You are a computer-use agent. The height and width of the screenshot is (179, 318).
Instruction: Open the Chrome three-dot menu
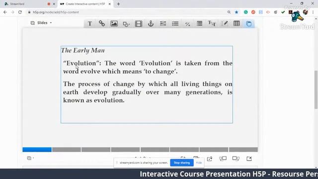(x=313, y=12)
